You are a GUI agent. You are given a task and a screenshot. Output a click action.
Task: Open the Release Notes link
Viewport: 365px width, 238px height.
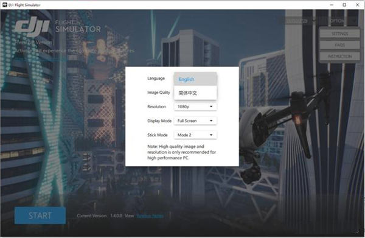tap(150, 216)
